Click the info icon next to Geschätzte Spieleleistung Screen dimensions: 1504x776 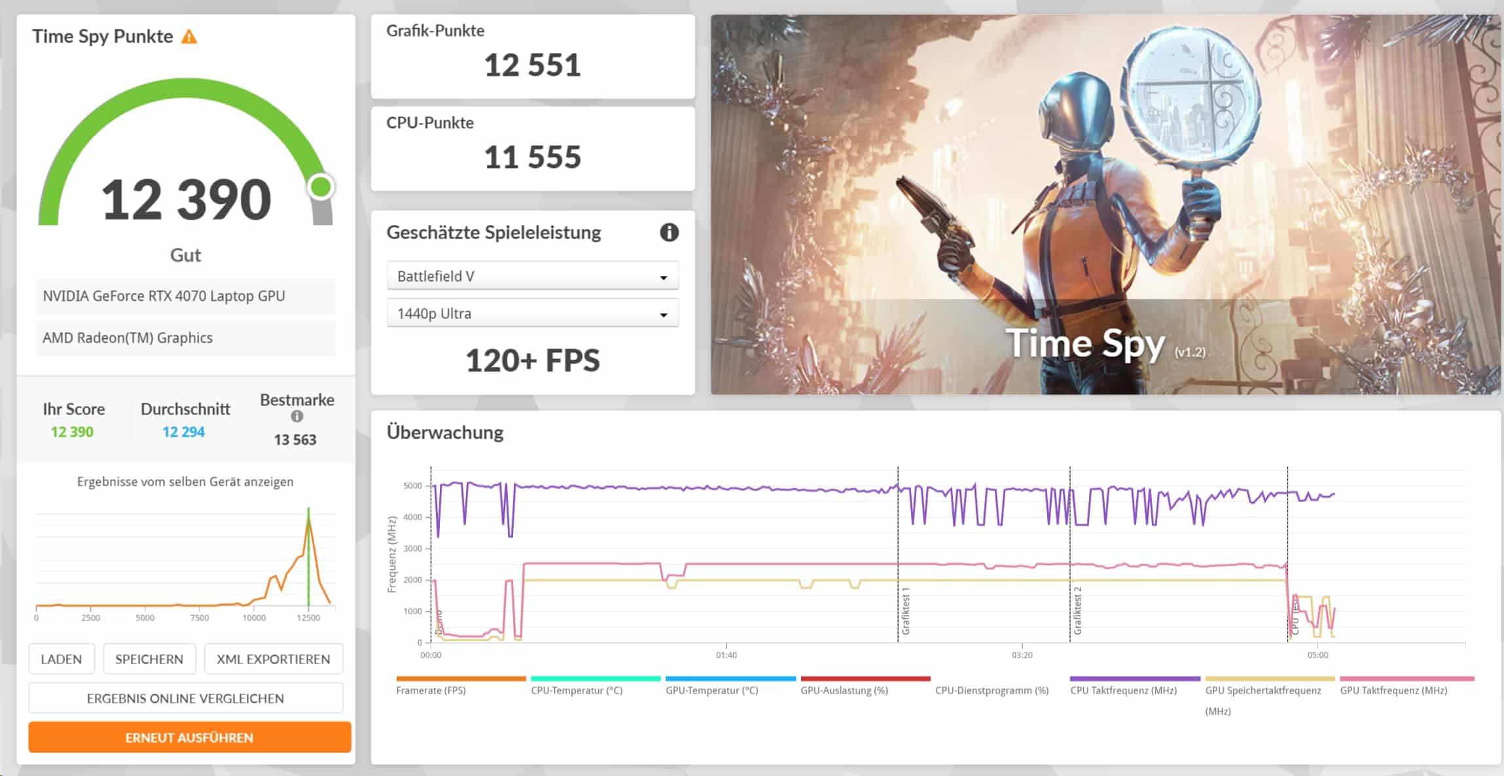669,232
